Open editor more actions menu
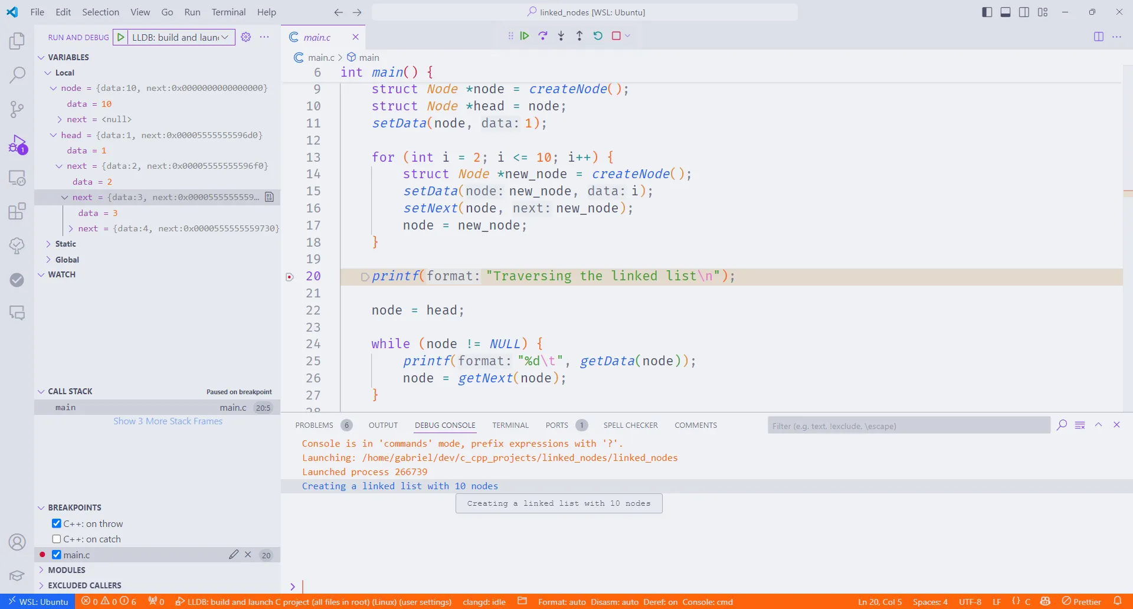This screenshot has width=1133, height=609. [1117, 37]
